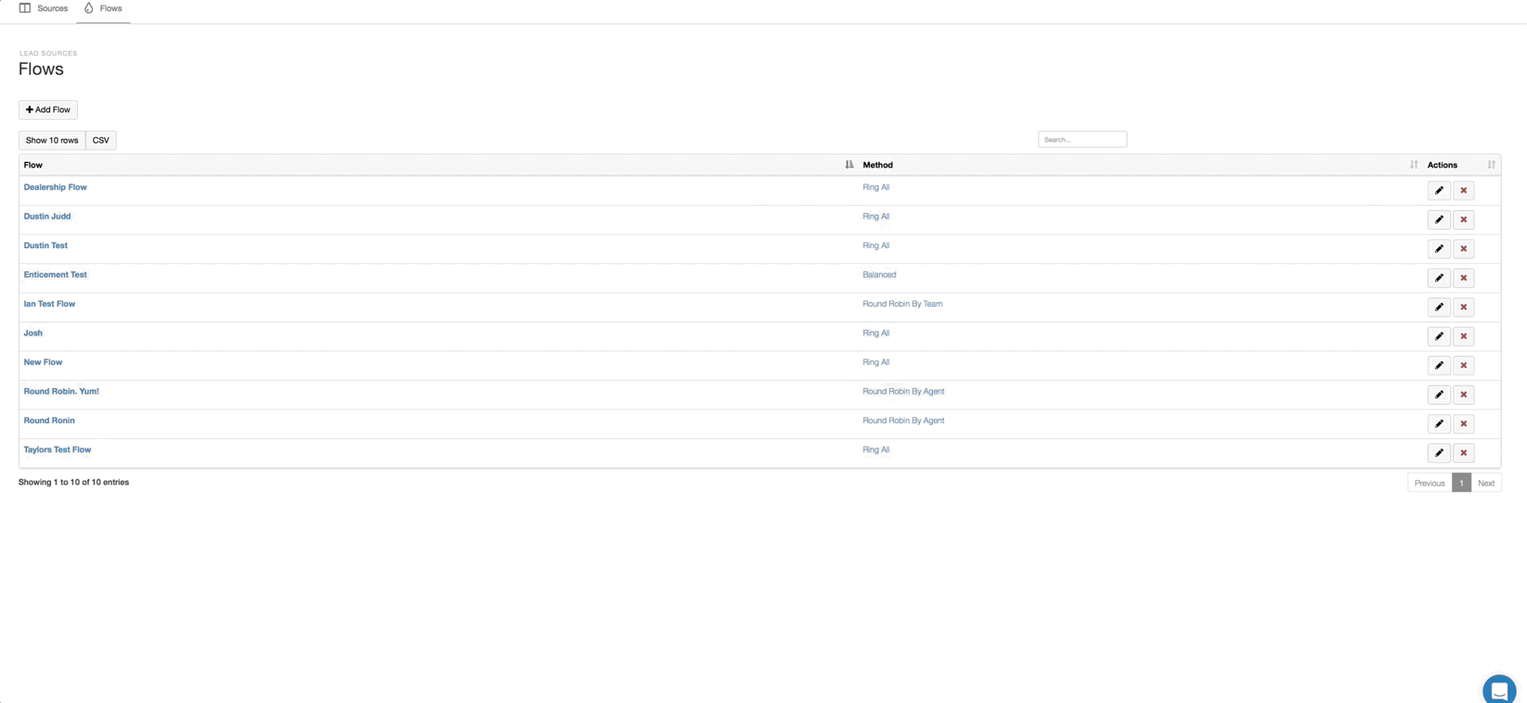Select page 1 in pagination
The height and width of the screenshot is (703, 1527).
pyautogui.click(x=1461, y=483)
